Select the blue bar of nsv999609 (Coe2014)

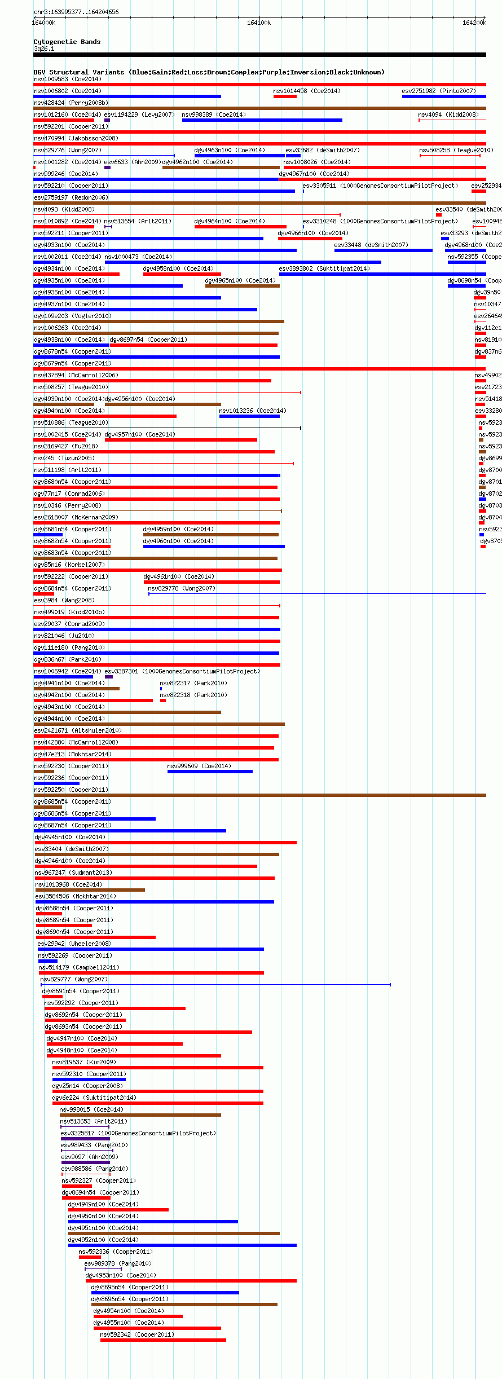pos(210,772)
